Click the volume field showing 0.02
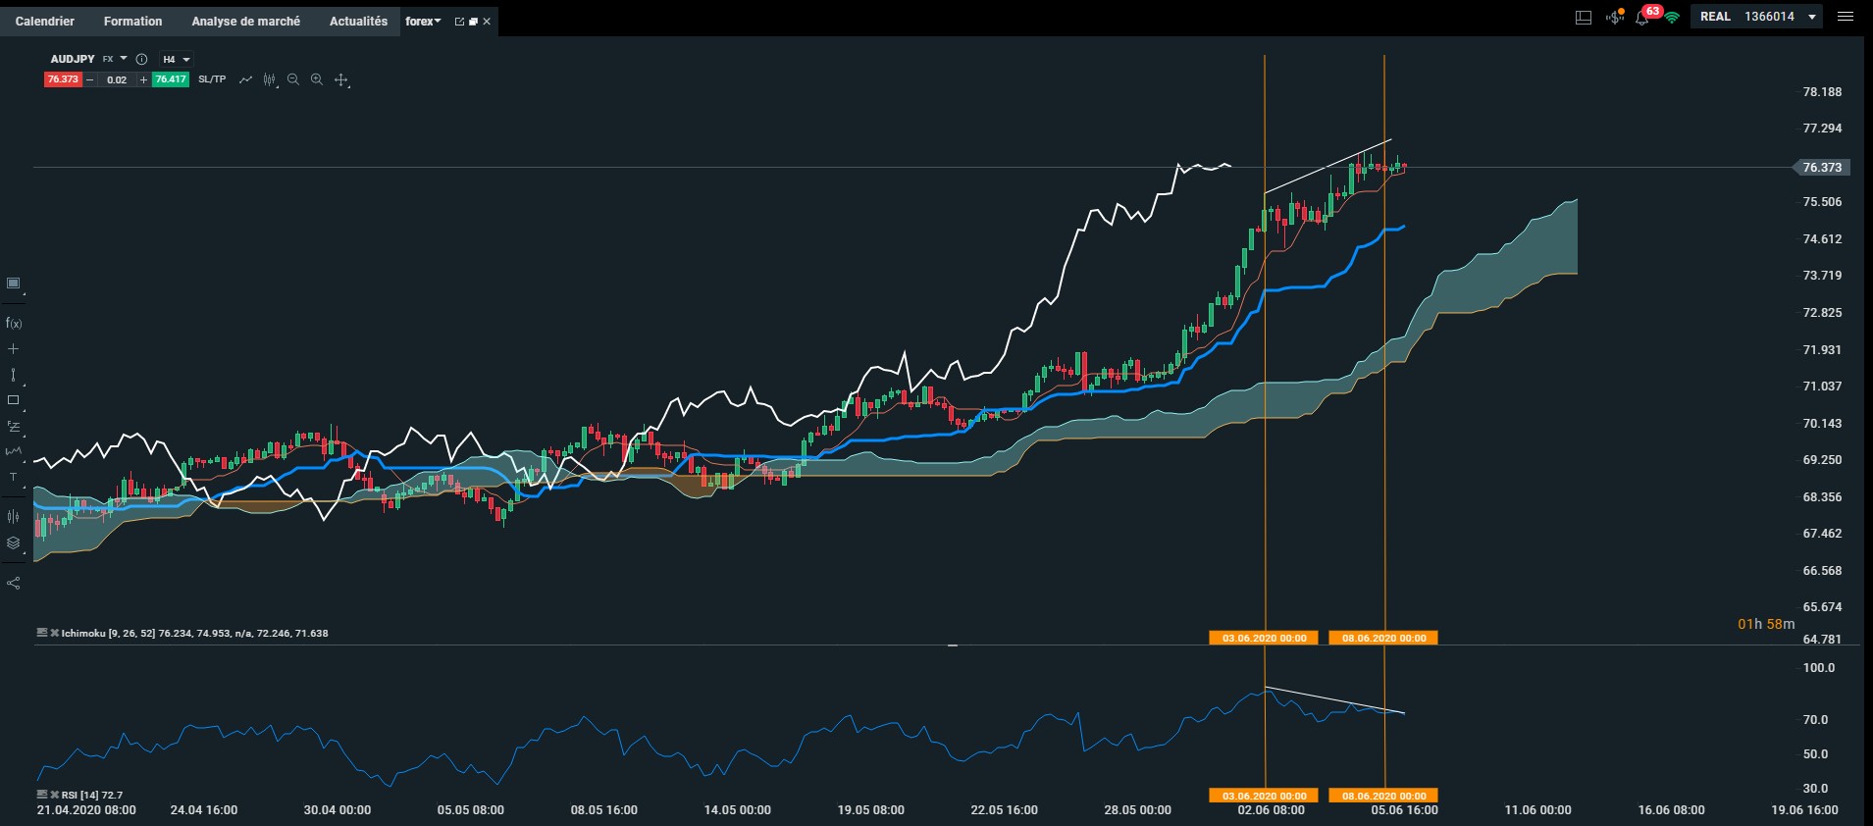 click(117, 79)
